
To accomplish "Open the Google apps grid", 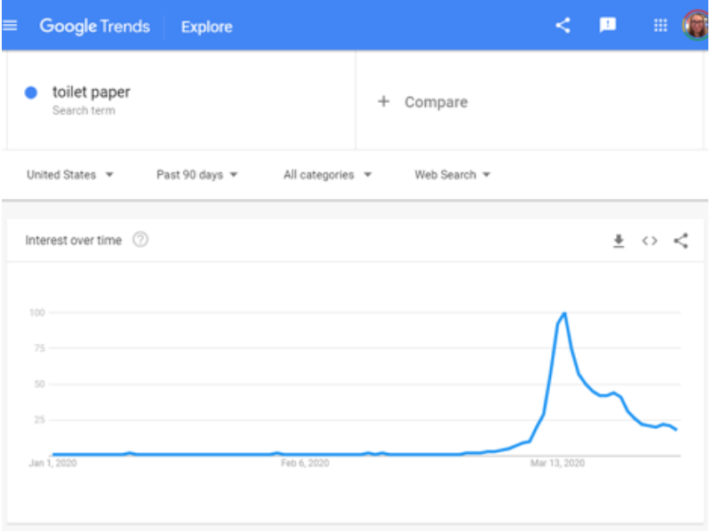I will (660, 26).
